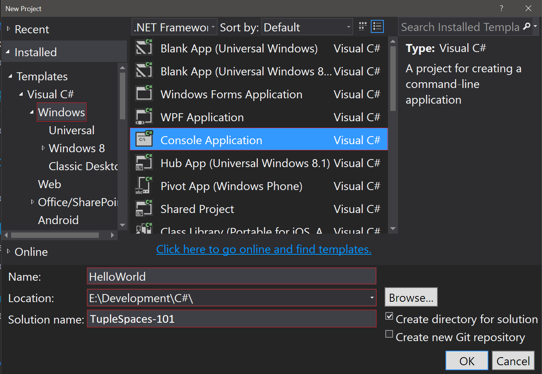Click the Shared Project template icon
Screen dimensions: 542x374
tap(144, 209)
